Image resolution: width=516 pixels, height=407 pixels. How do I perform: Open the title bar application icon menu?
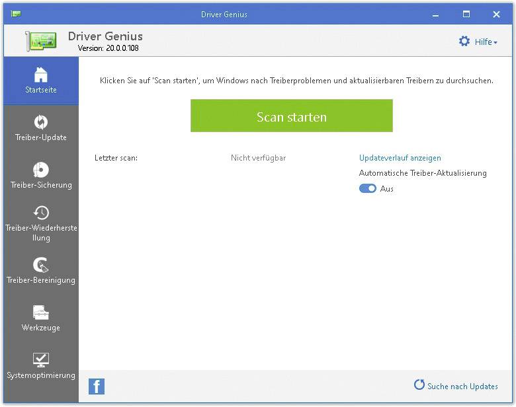pos(15,14)
